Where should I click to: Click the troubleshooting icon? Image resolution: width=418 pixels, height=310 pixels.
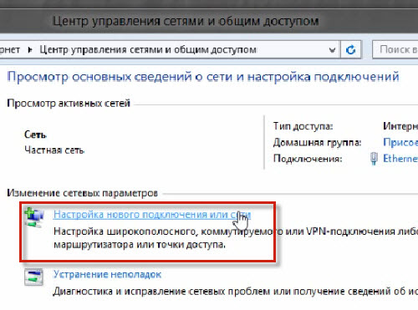[x=33, y=277]
